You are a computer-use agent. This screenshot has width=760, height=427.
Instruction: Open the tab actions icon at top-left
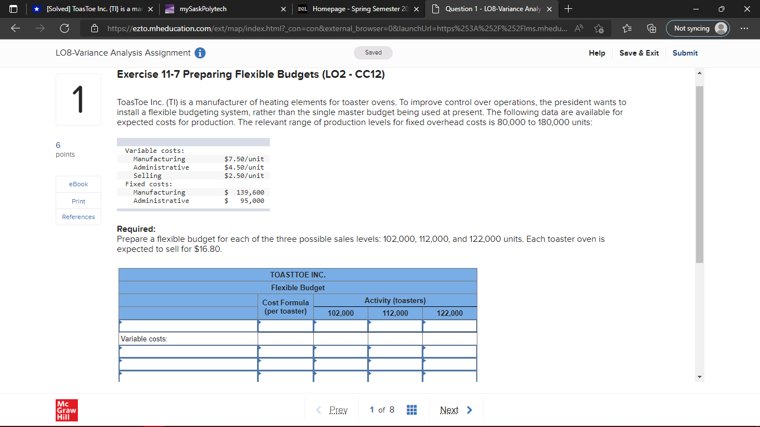12,9
